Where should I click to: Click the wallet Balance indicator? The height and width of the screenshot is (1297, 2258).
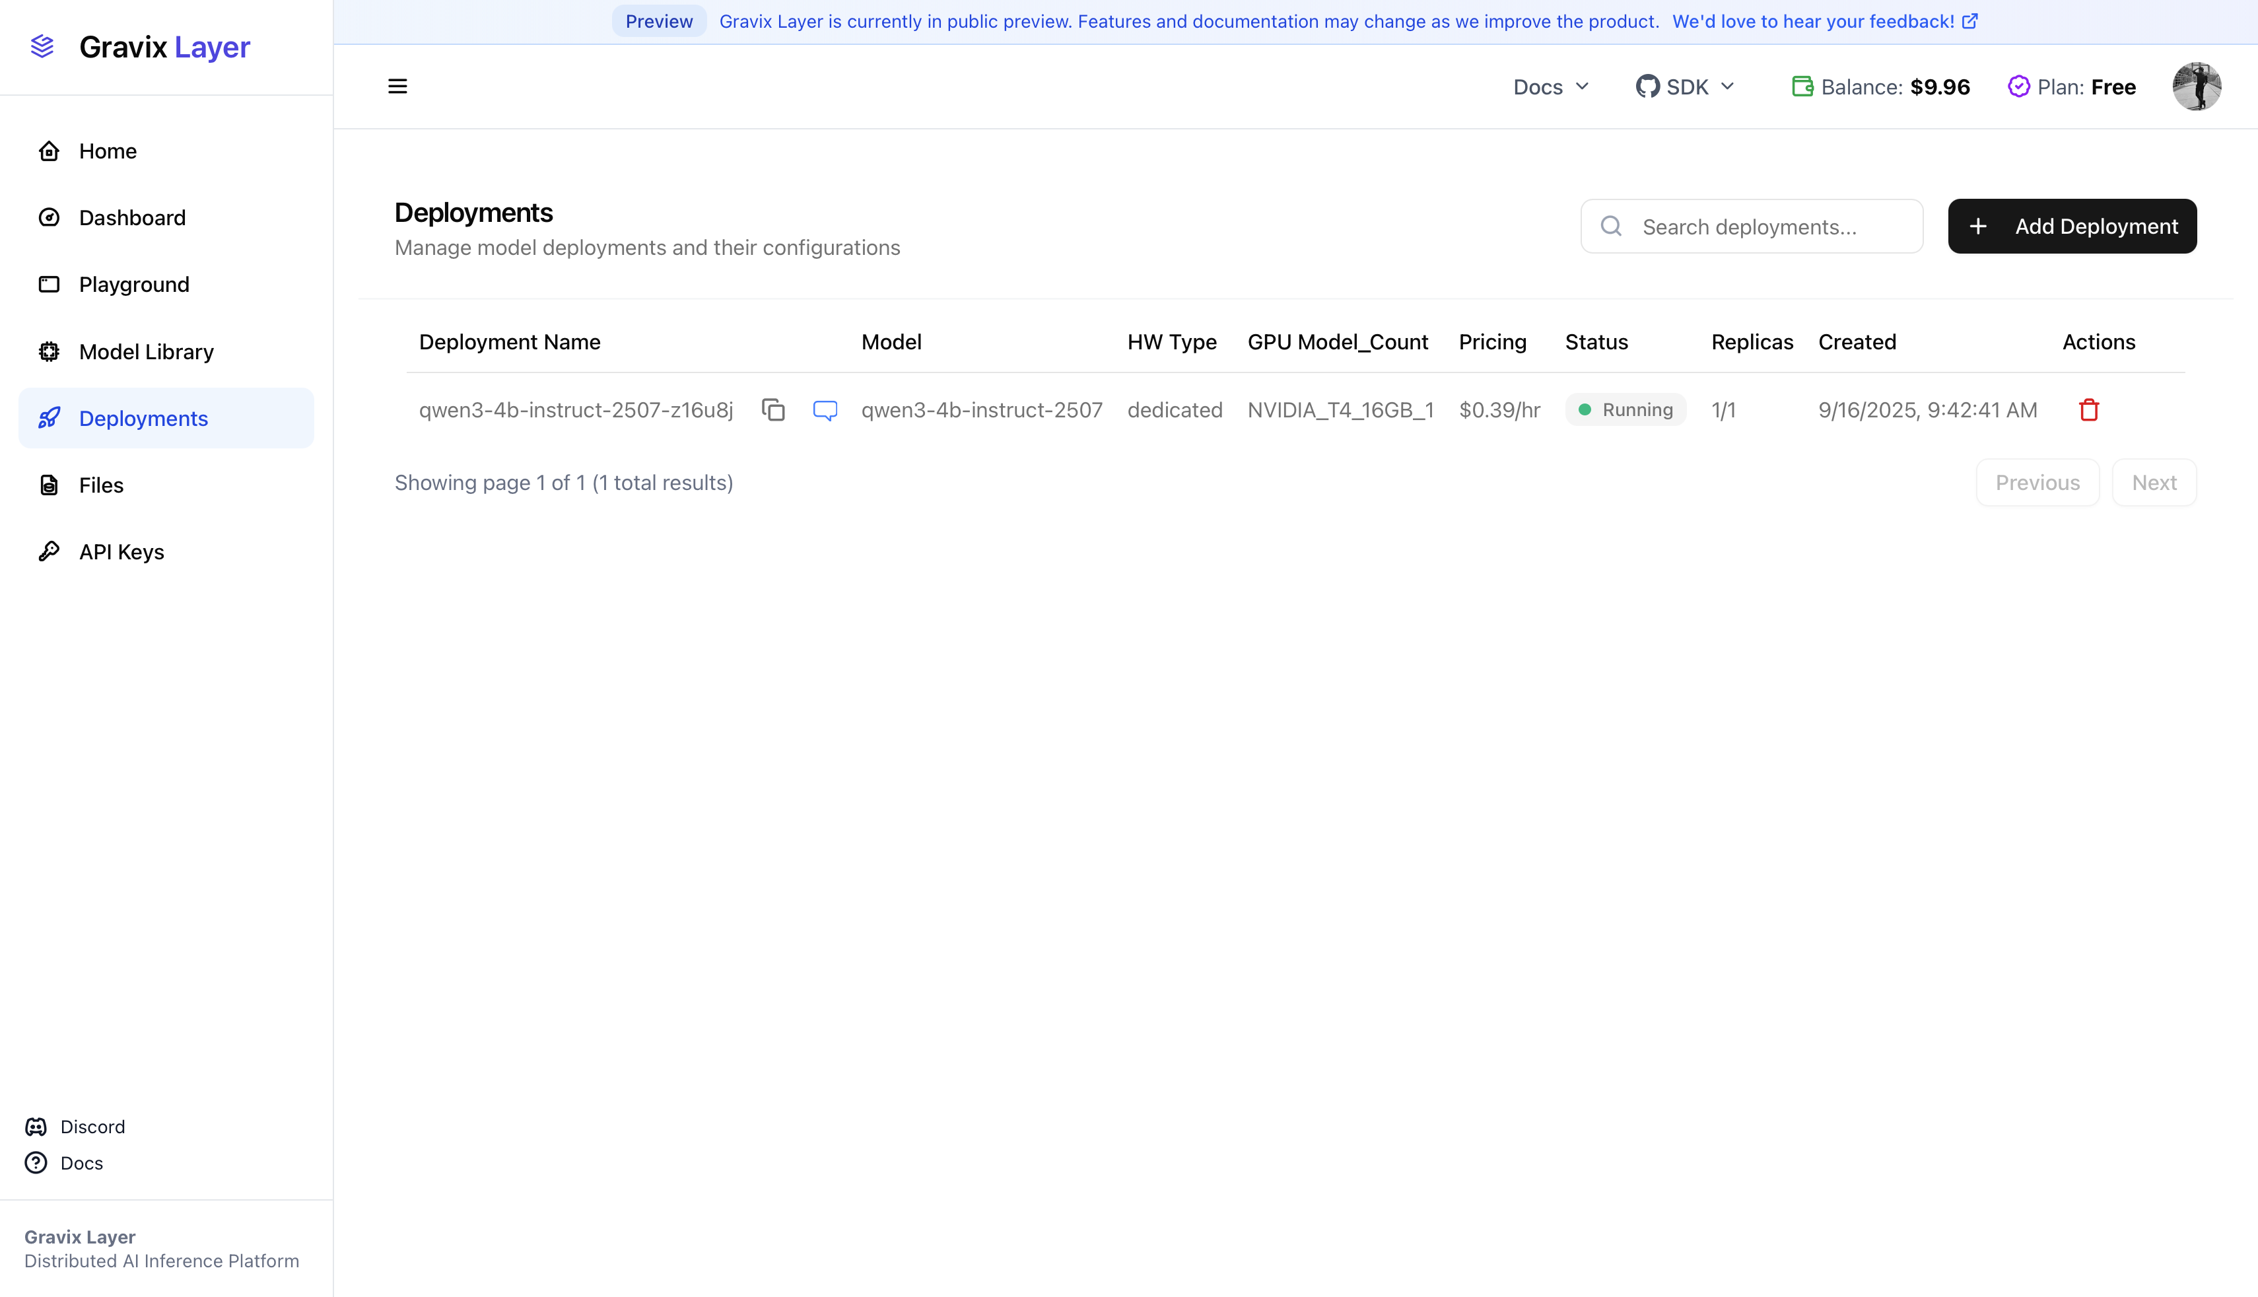pyautogui.click(x=1880, y=87)
